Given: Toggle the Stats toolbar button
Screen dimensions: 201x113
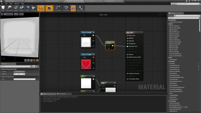Looking at the screenshot, I should click(x=73, y=8).
